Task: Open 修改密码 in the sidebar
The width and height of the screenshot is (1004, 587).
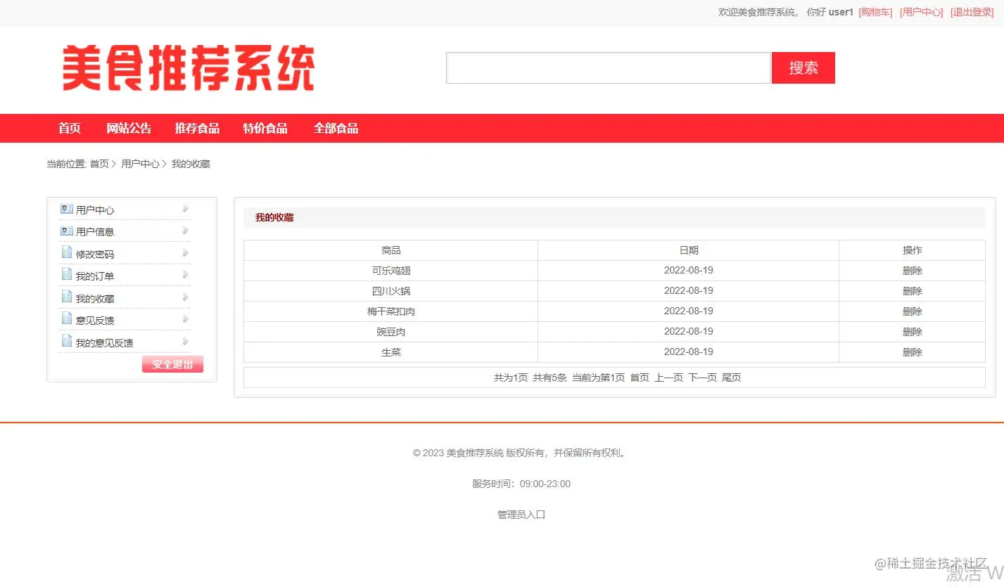Action: pos(95,254)
